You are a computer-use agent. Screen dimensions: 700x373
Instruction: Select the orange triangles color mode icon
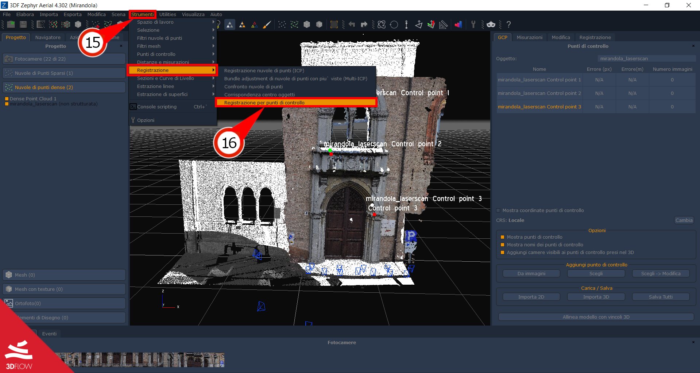pyautogui.click(x=242, y=24)
